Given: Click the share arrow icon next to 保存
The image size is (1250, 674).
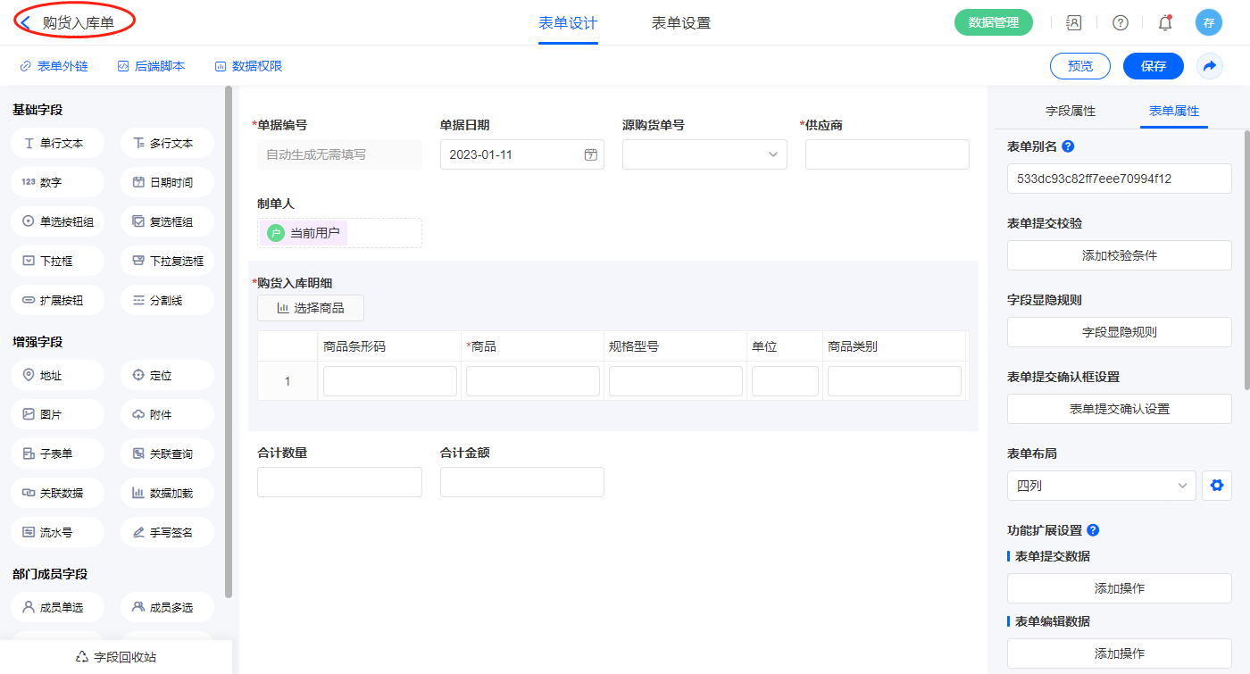Looking at the screenshot, I should point(1210,66).
